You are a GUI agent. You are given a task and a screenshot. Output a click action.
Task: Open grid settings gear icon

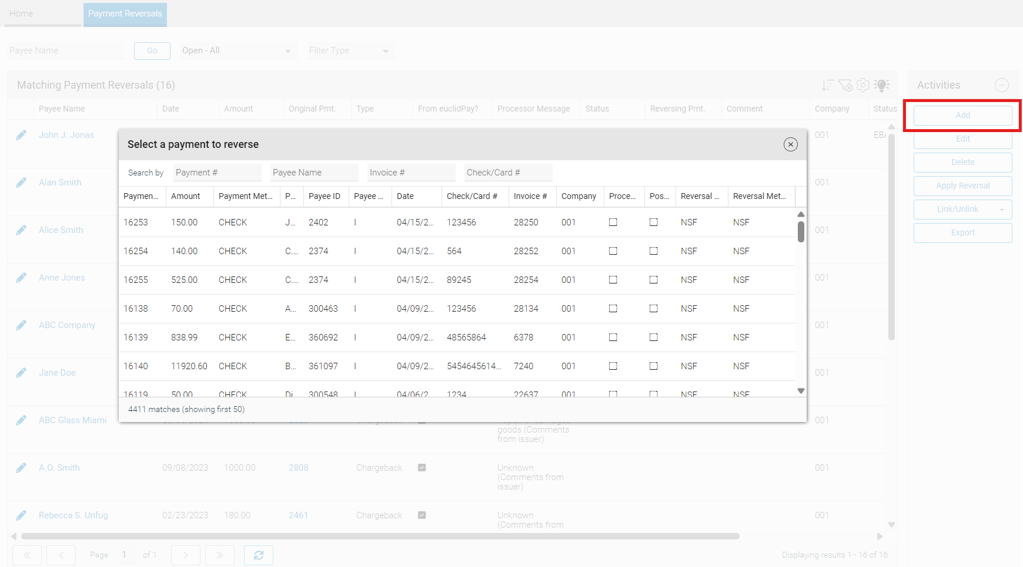point(863,85)
